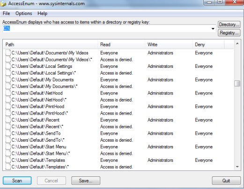Open the Help menu

coord(42,14)
